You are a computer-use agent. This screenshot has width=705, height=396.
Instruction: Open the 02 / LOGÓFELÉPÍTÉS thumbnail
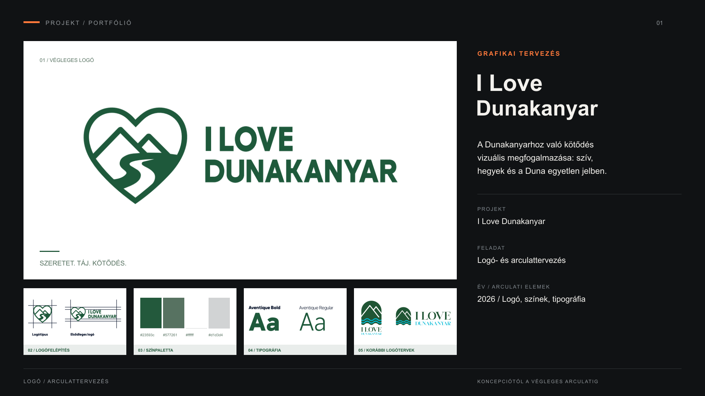point(75,322)
